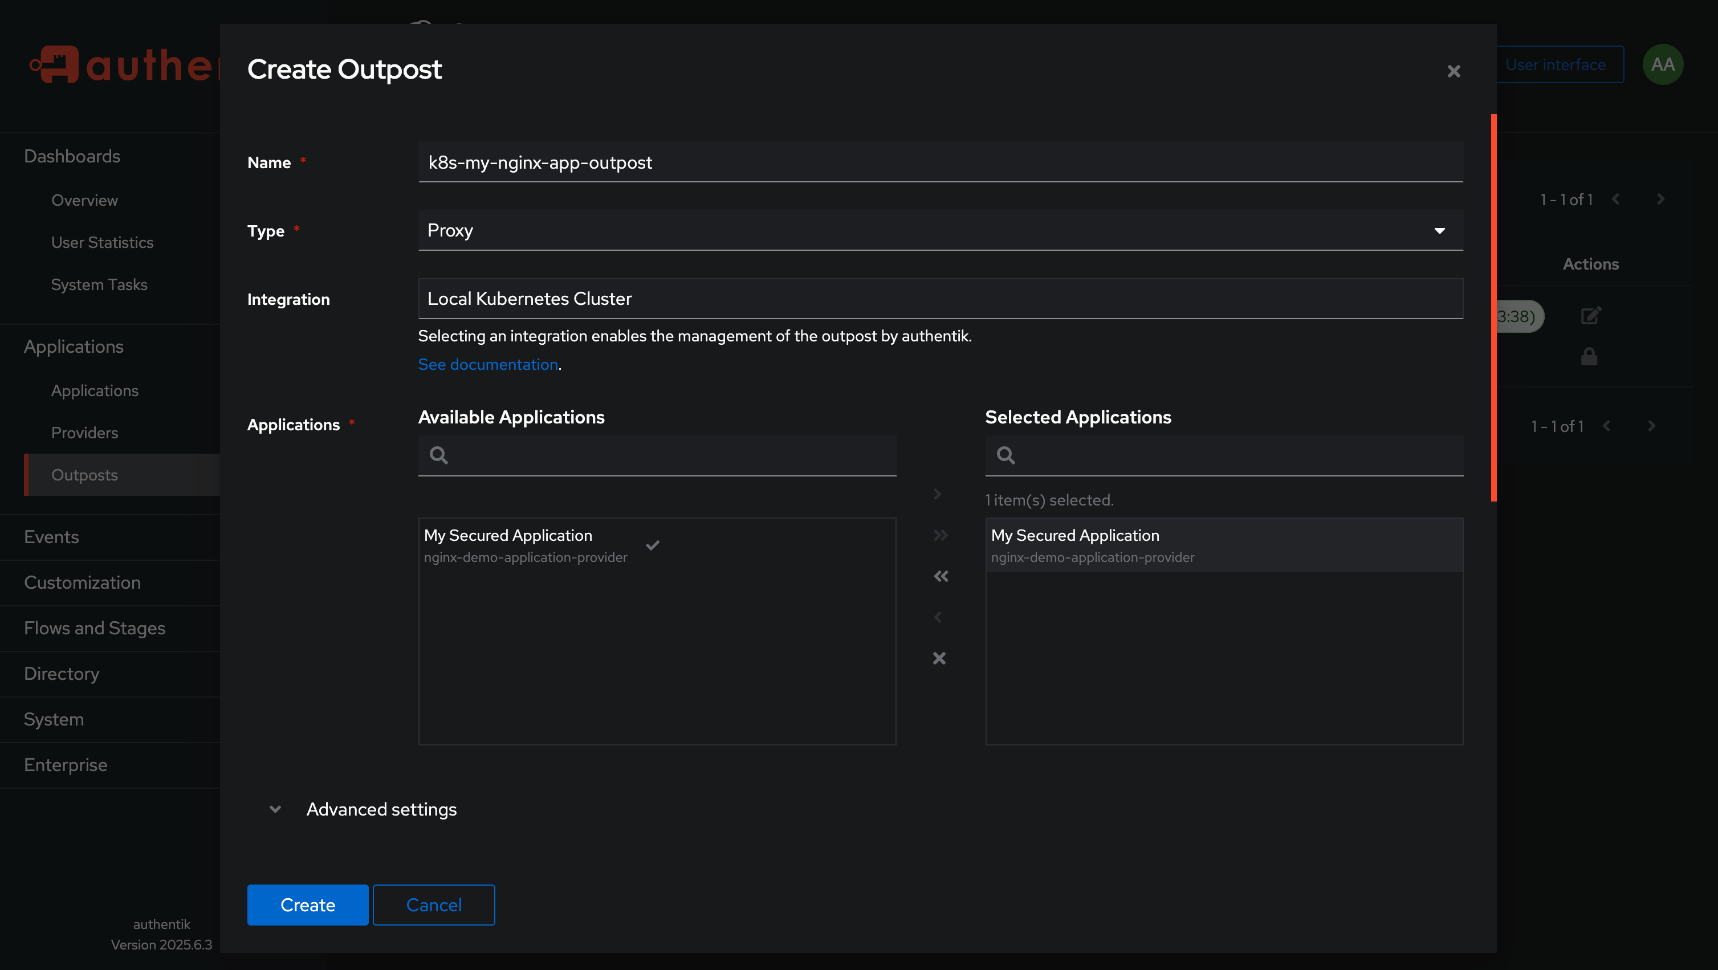1718x970 pixels.
Task: Expand Directory in the sidebar
Action: tap(62, 674)
